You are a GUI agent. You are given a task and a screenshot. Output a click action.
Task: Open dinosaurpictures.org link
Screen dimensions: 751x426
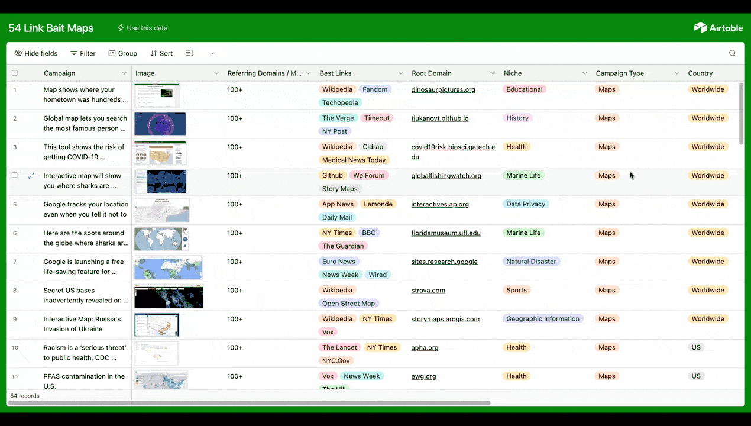click(444, 90)
